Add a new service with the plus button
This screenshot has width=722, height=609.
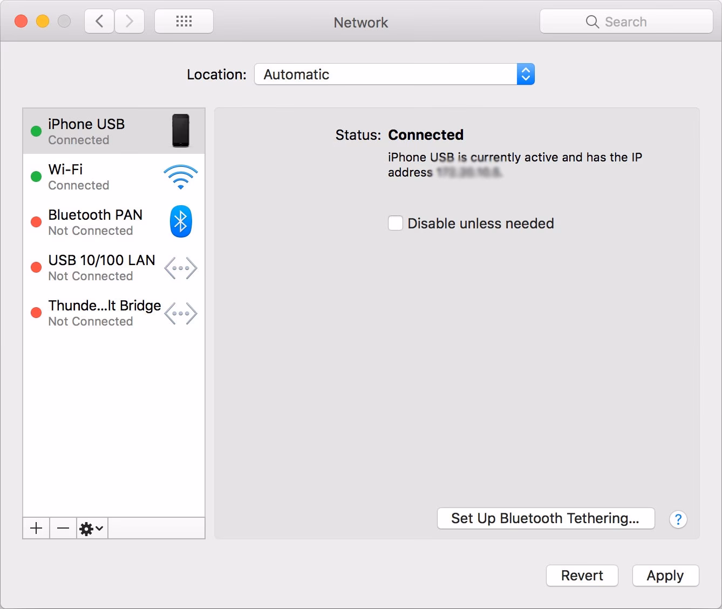[x=36, y=528]
